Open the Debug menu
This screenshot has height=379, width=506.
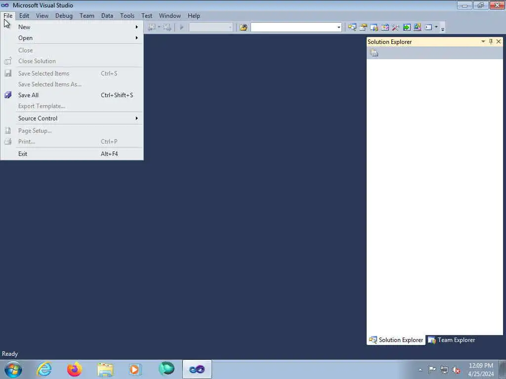coord(64,15)
